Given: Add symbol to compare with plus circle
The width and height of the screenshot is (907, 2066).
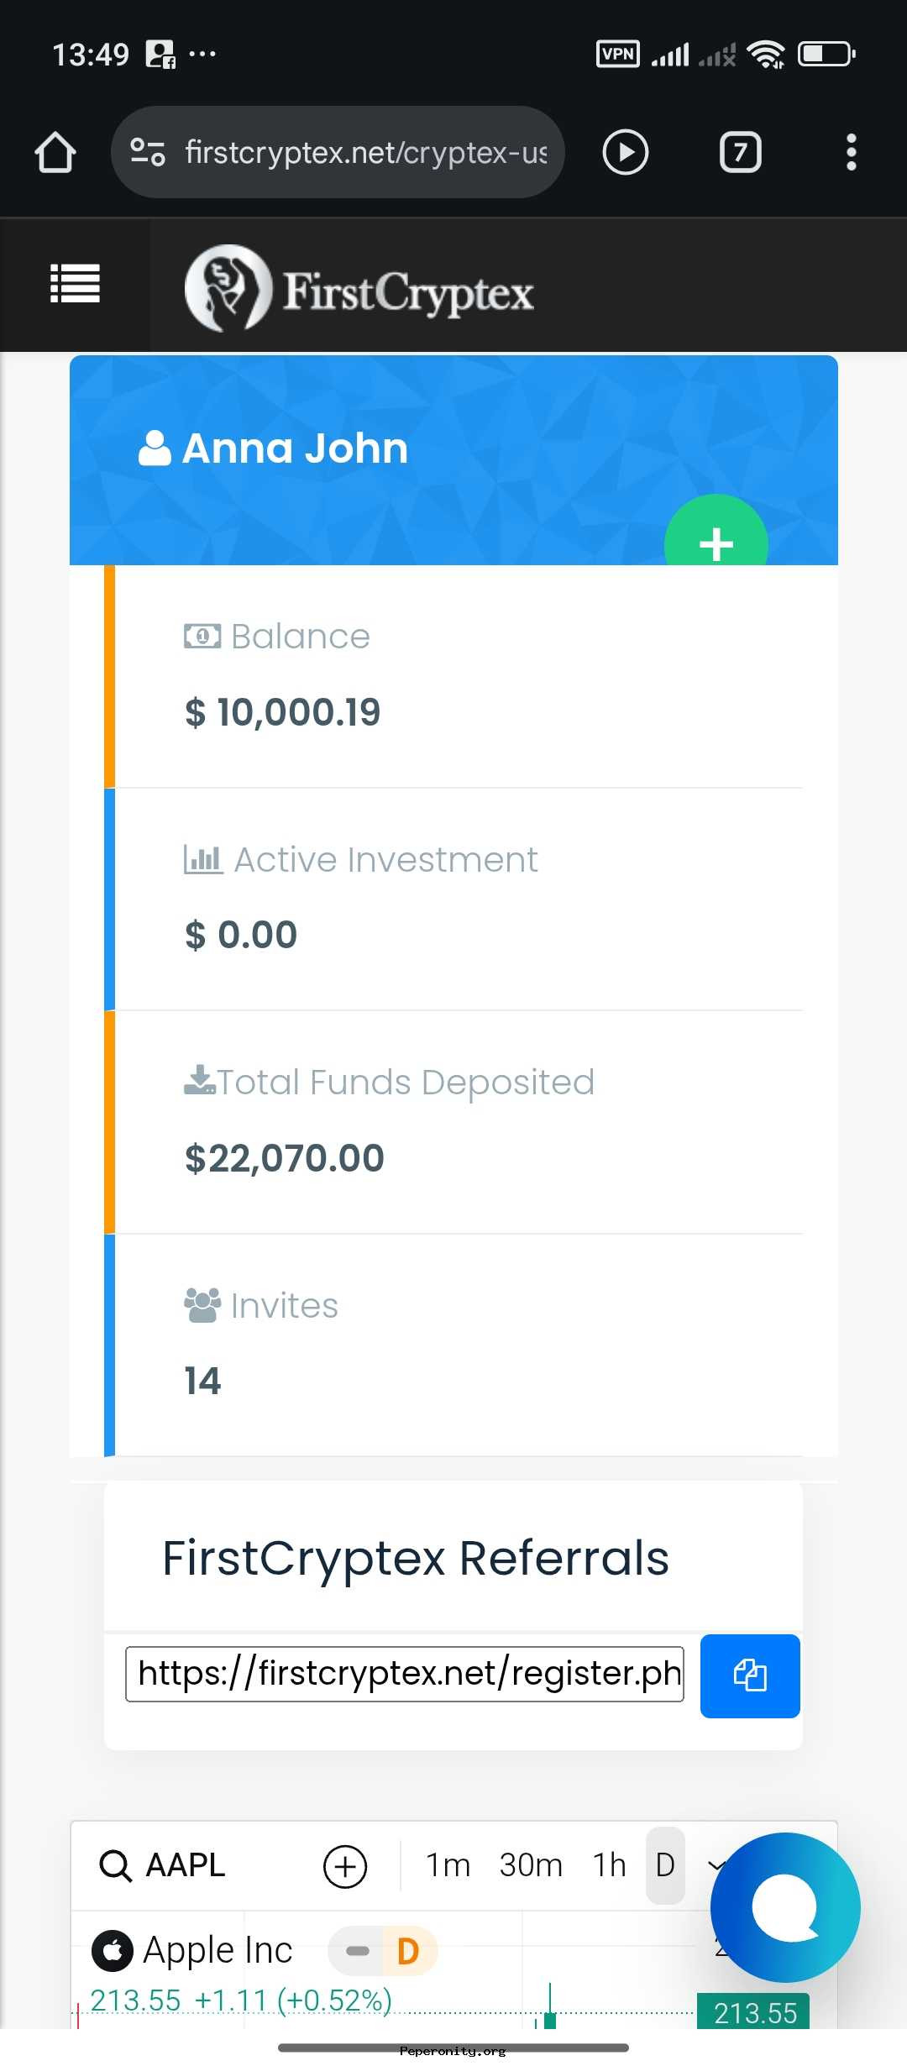Looking at the screenshot, I should [345, 1866].
